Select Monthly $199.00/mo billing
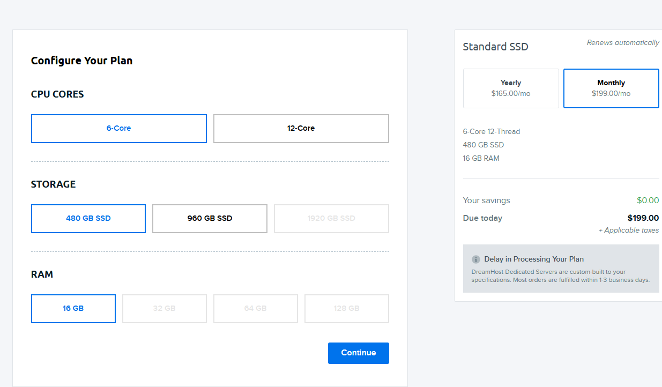662x387 pixels. tap(611, 88)
